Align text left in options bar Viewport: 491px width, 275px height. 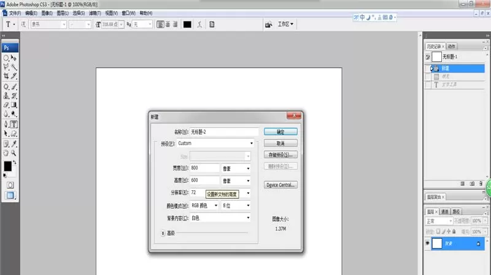pos(160,25)
